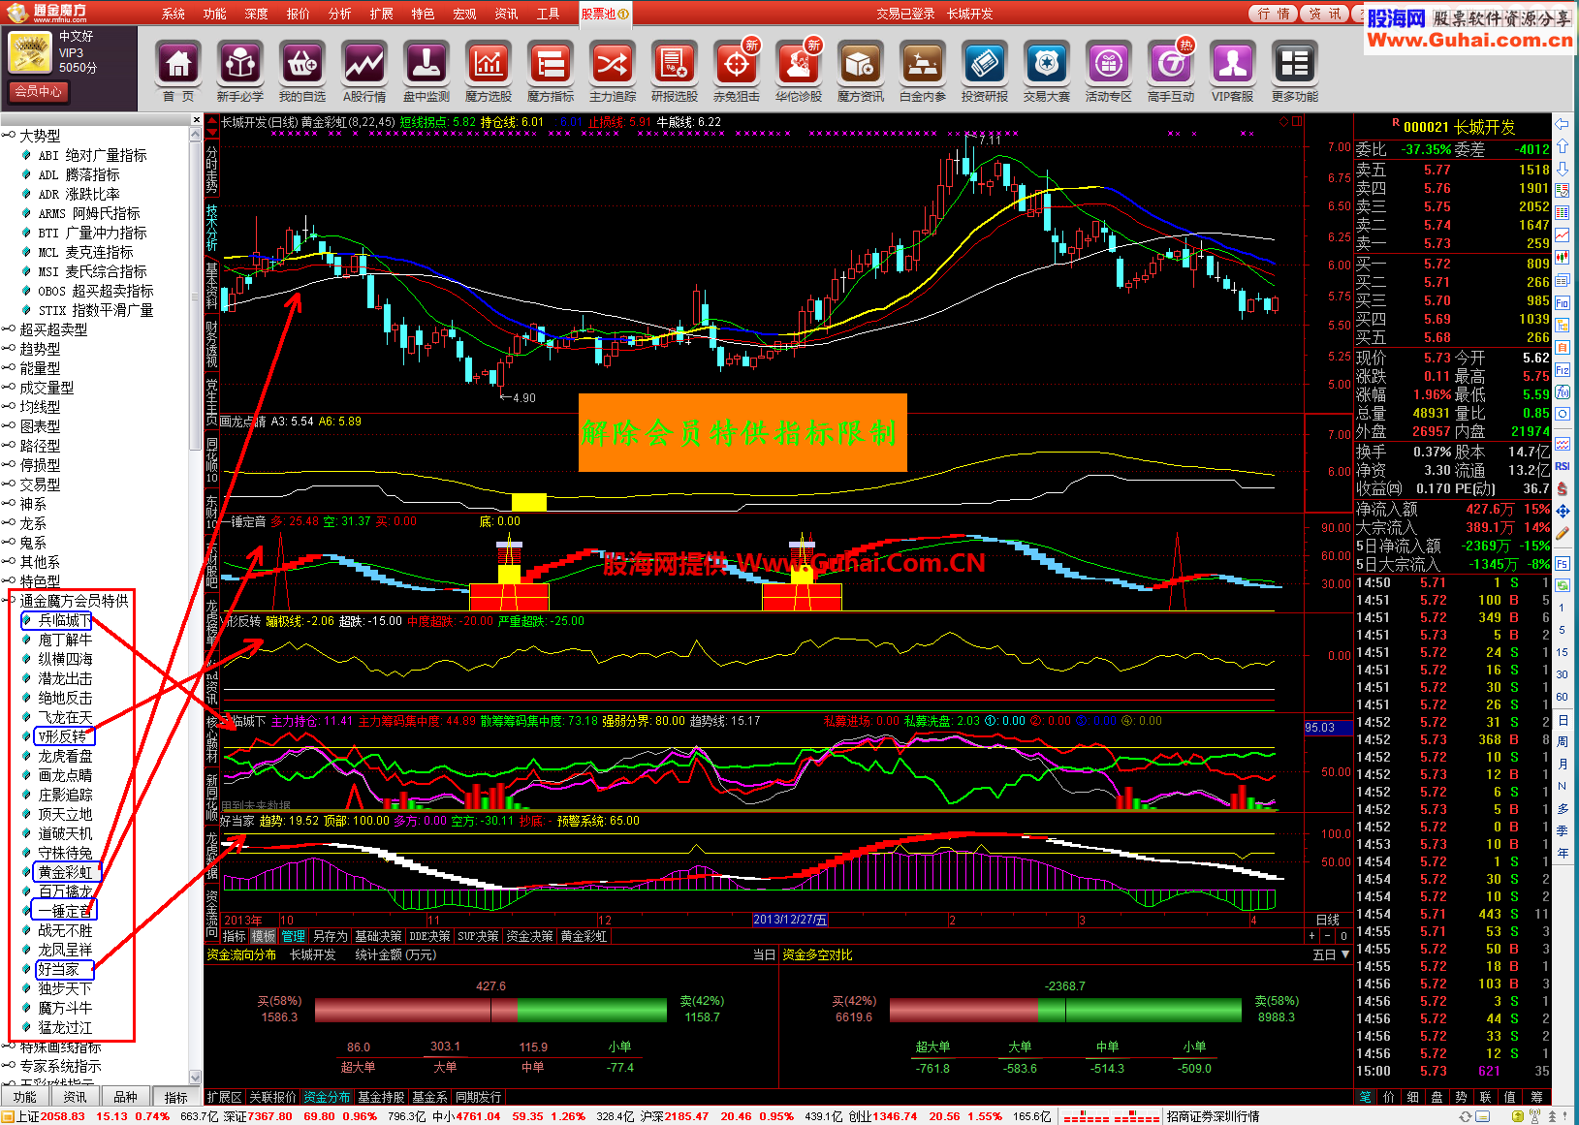The width and height of the screenshot is (1579, 1125).
Task: Click the 功能 button at bottom left
Action: (x=25, y=1097)
